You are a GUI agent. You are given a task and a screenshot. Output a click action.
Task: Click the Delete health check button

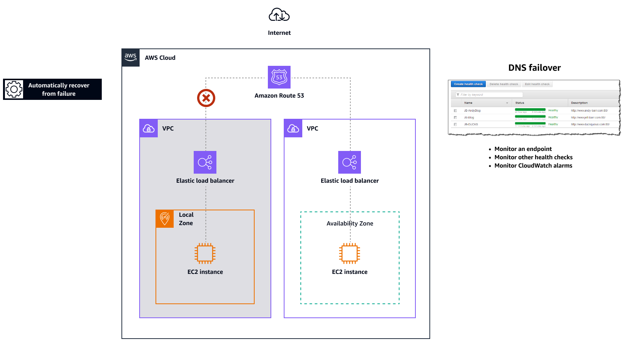504,84
